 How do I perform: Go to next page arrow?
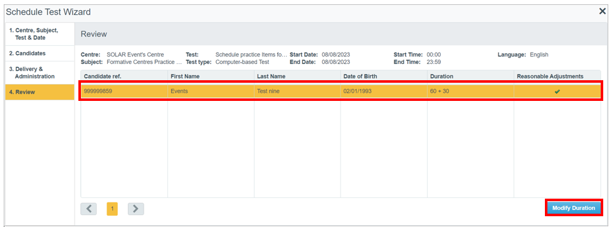pyautogui.click(x=136, y=209)
